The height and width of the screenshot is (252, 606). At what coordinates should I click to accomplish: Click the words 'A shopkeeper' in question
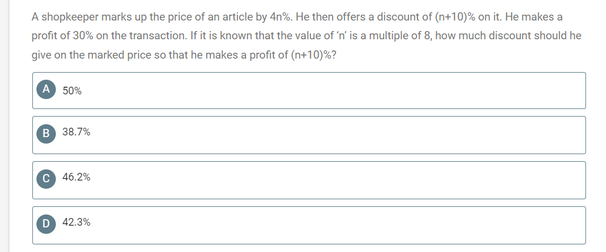pos(65,18)
